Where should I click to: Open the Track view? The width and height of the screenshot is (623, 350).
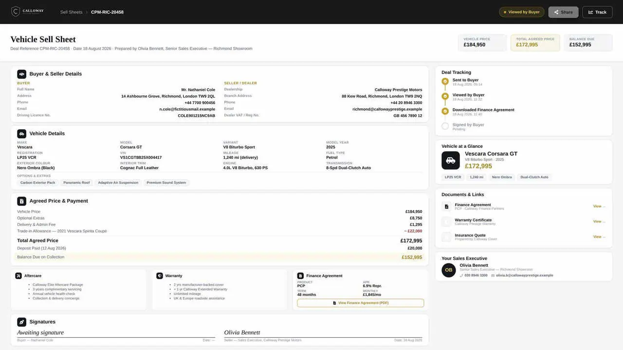[597, 12]
